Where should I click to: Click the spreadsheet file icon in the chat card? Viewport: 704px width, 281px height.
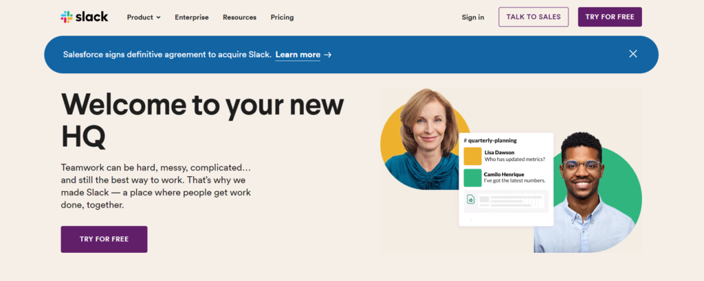pos(470,199)
